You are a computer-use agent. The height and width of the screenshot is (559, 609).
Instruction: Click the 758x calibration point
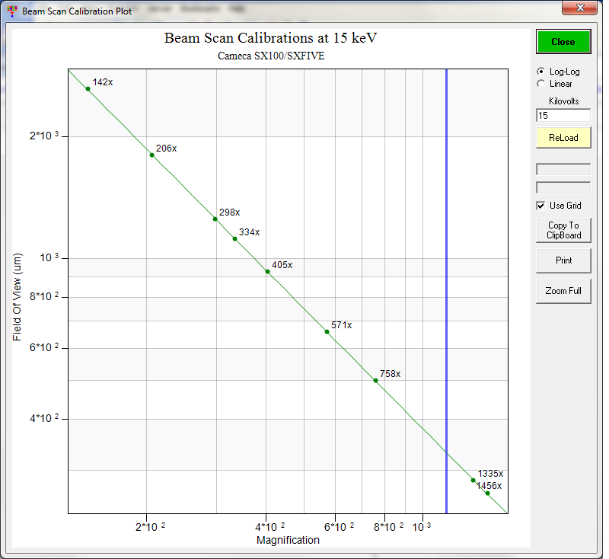pyautogui.click(x=375, y=381)
